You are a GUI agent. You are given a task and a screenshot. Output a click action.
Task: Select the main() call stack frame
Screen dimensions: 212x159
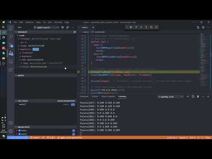(45, 104)
